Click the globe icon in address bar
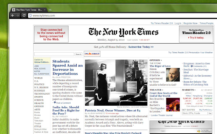Screen dimensions: 217x134 (31, 16)
